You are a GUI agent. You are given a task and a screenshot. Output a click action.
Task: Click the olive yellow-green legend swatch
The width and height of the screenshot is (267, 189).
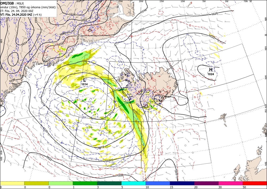pos(36,183)
